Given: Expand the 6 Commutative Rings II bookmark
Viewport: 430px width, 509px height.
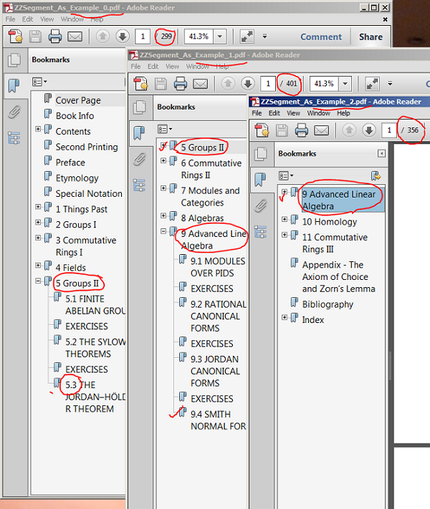Looking at the screenshot, I should pyautogui.click(x=163, y=160).
